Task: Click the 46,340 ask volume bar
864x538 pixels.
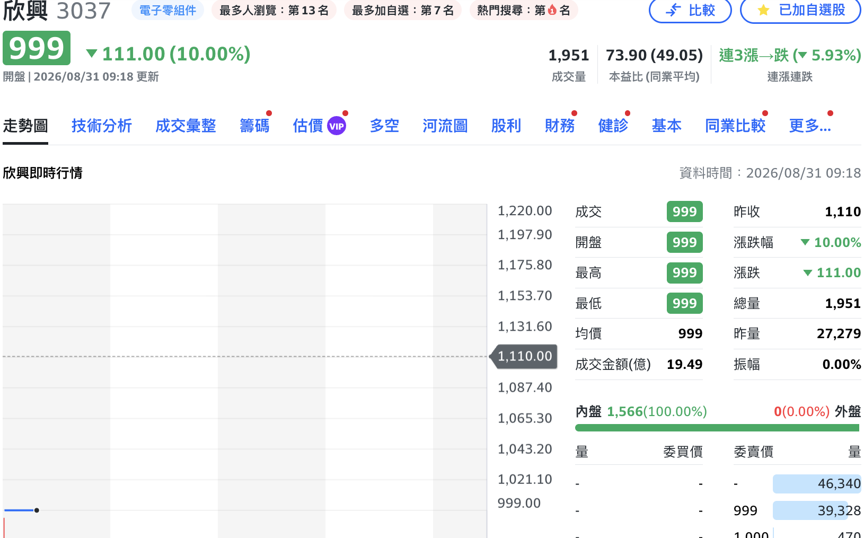Action: click(817, 483)
